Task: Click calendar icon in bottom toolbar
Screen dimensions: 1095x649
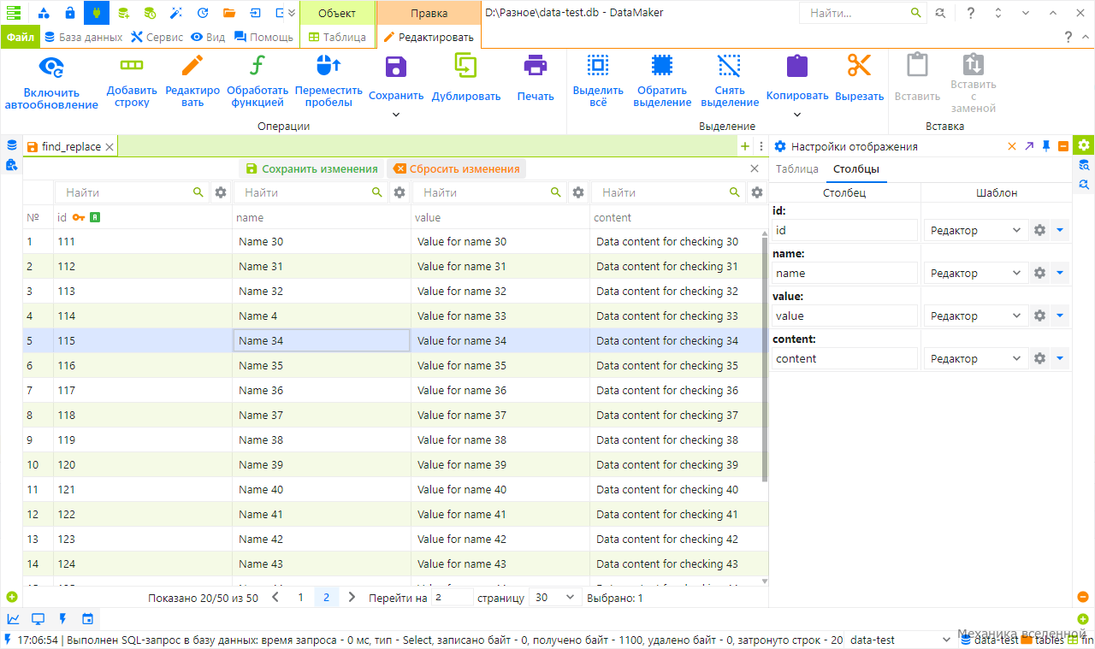Action: point(87,619)
